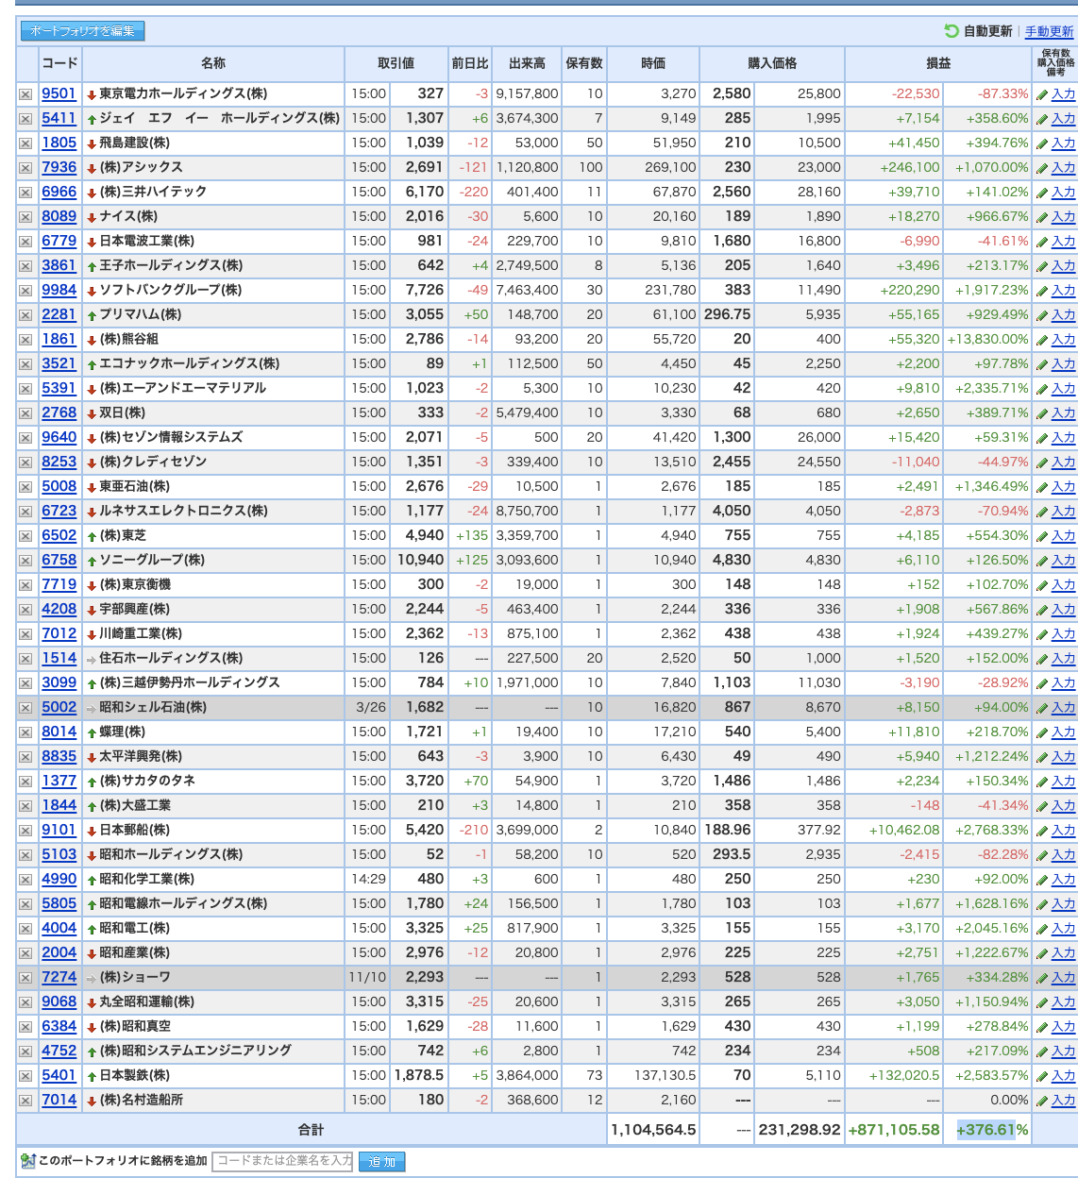
Task: Click 入力 link in the 6502 row
Action: pos(1063,536)
